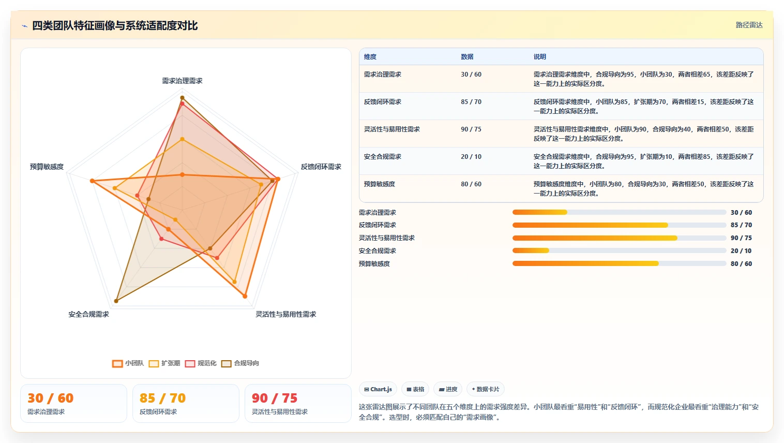Click the 数据卡片 tag
Image resolution: width=784 pixels, height=443 pixels.
tap(486, 389)
